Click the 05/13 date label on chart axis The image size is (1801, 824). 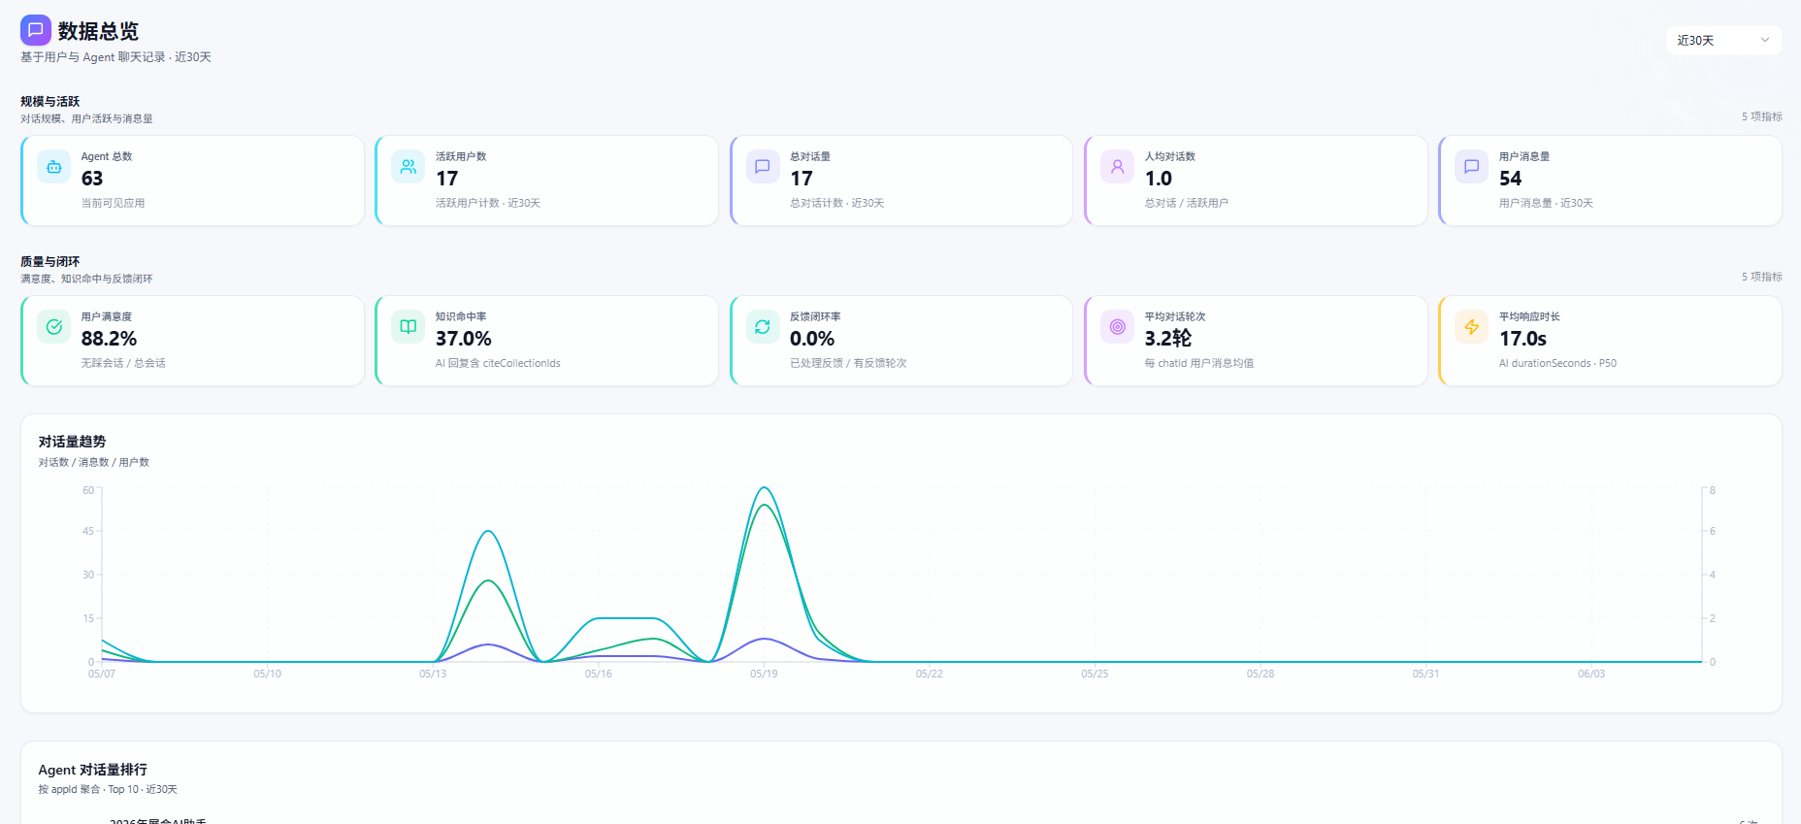tap(433, 674)
